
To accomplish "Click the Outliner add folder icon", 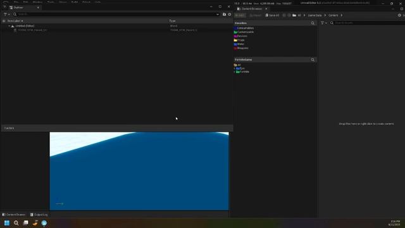I will click(x=224, y=15).
